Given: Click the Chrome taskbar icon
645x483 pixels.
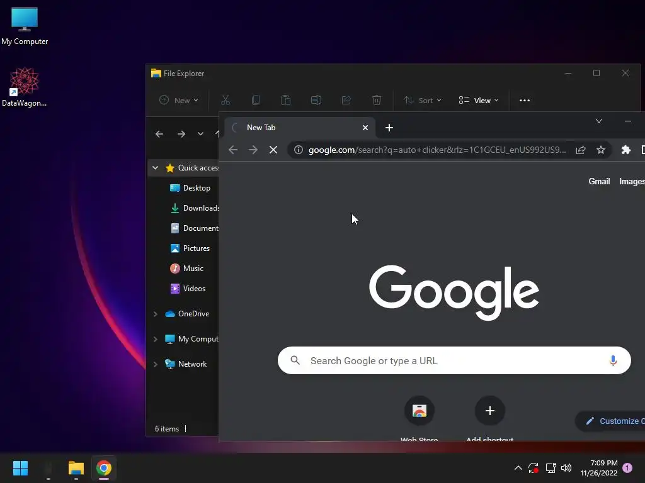Looking at the screenshot, I should (104, 468).
